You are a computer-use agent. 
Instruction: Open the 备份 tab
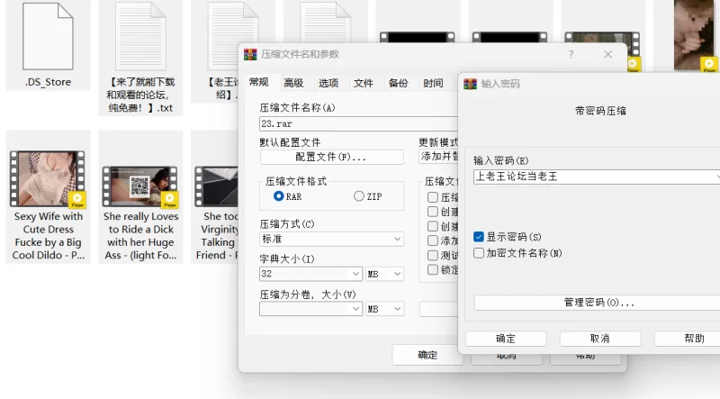(398, 83)
